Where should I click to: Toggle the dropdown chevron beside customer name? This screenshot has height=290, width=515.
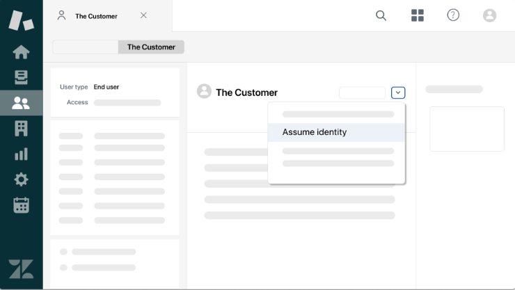point(398,92)
